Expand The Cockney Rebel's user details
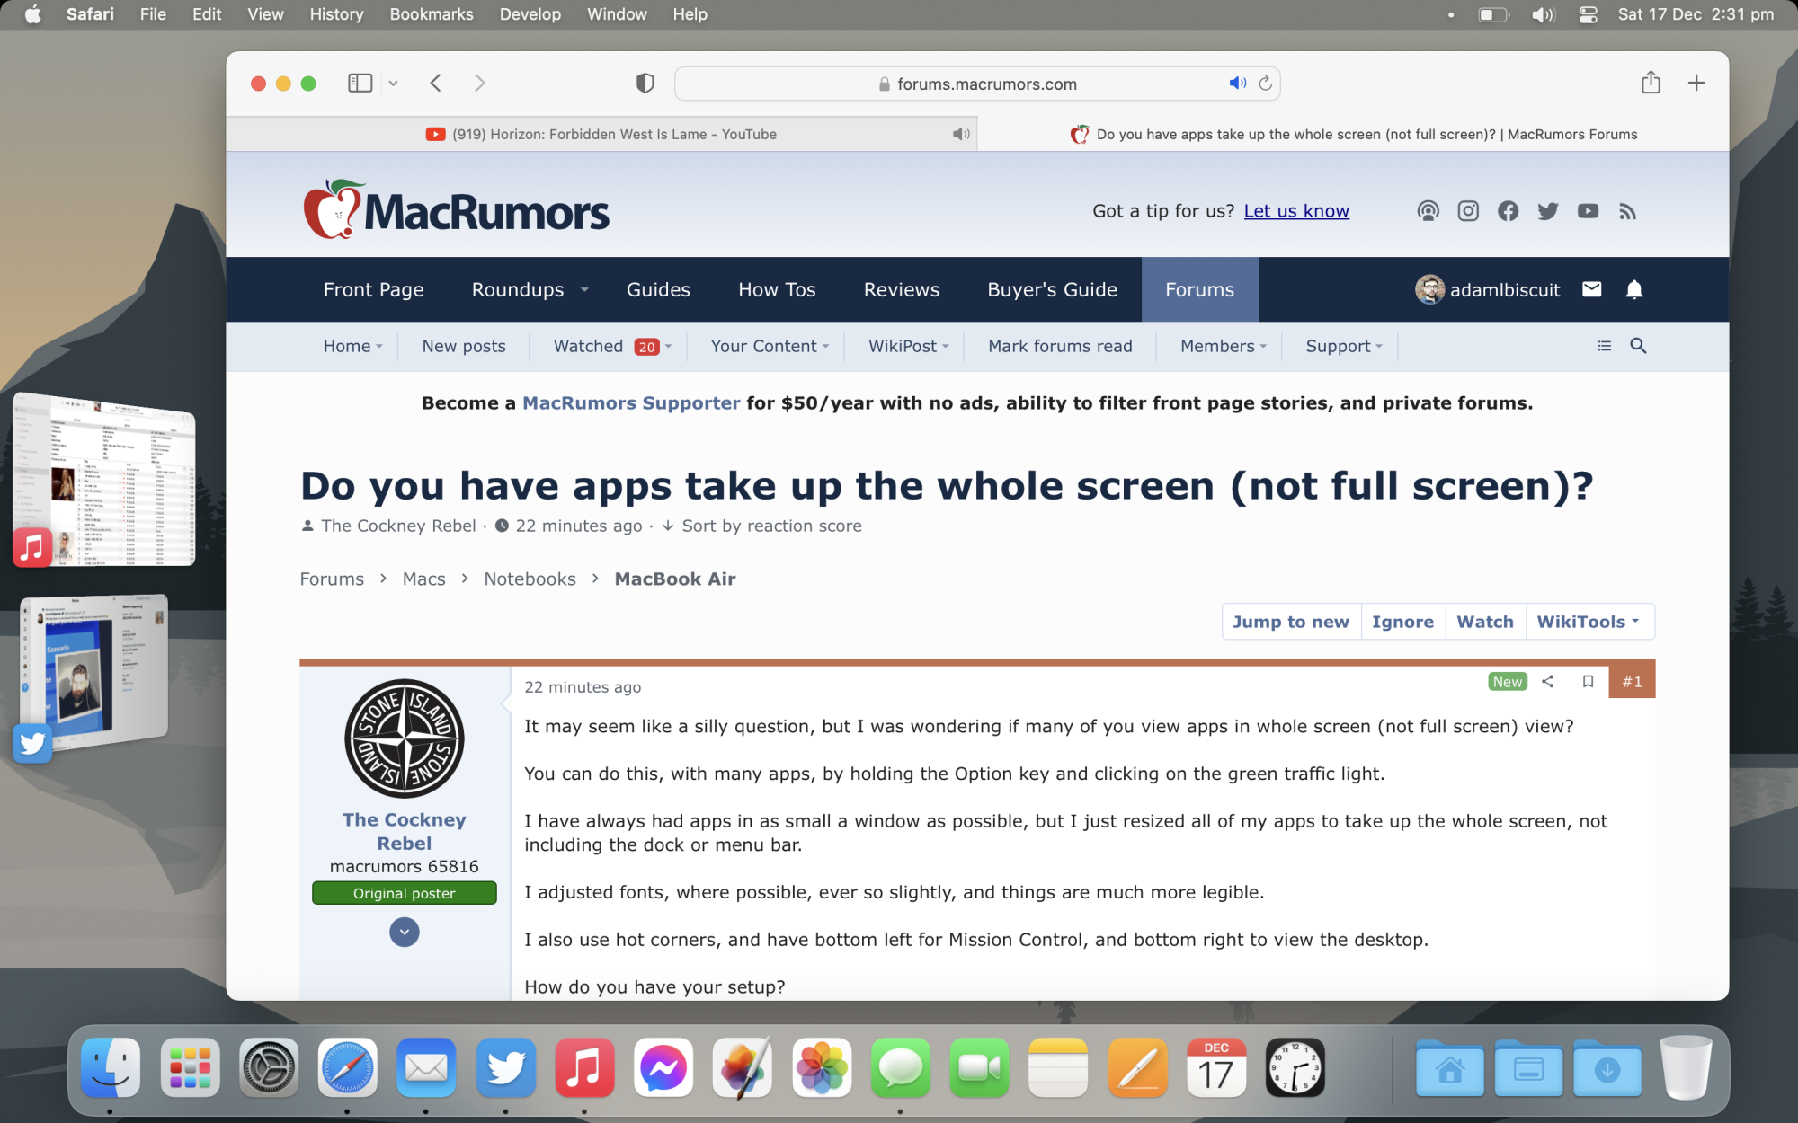 (x=404, y=933)
